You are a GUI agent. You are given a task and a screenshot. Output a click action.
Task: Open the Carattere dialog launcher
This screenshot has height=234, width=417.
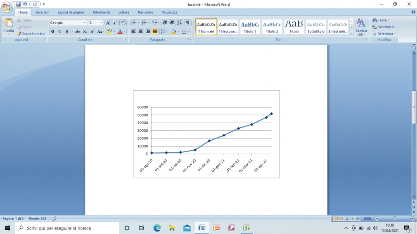click(x=125, y=40)
